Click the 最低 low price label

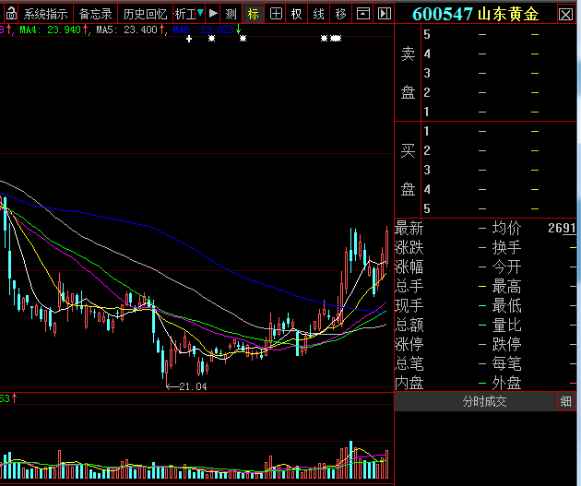click(x=506, y=305)
